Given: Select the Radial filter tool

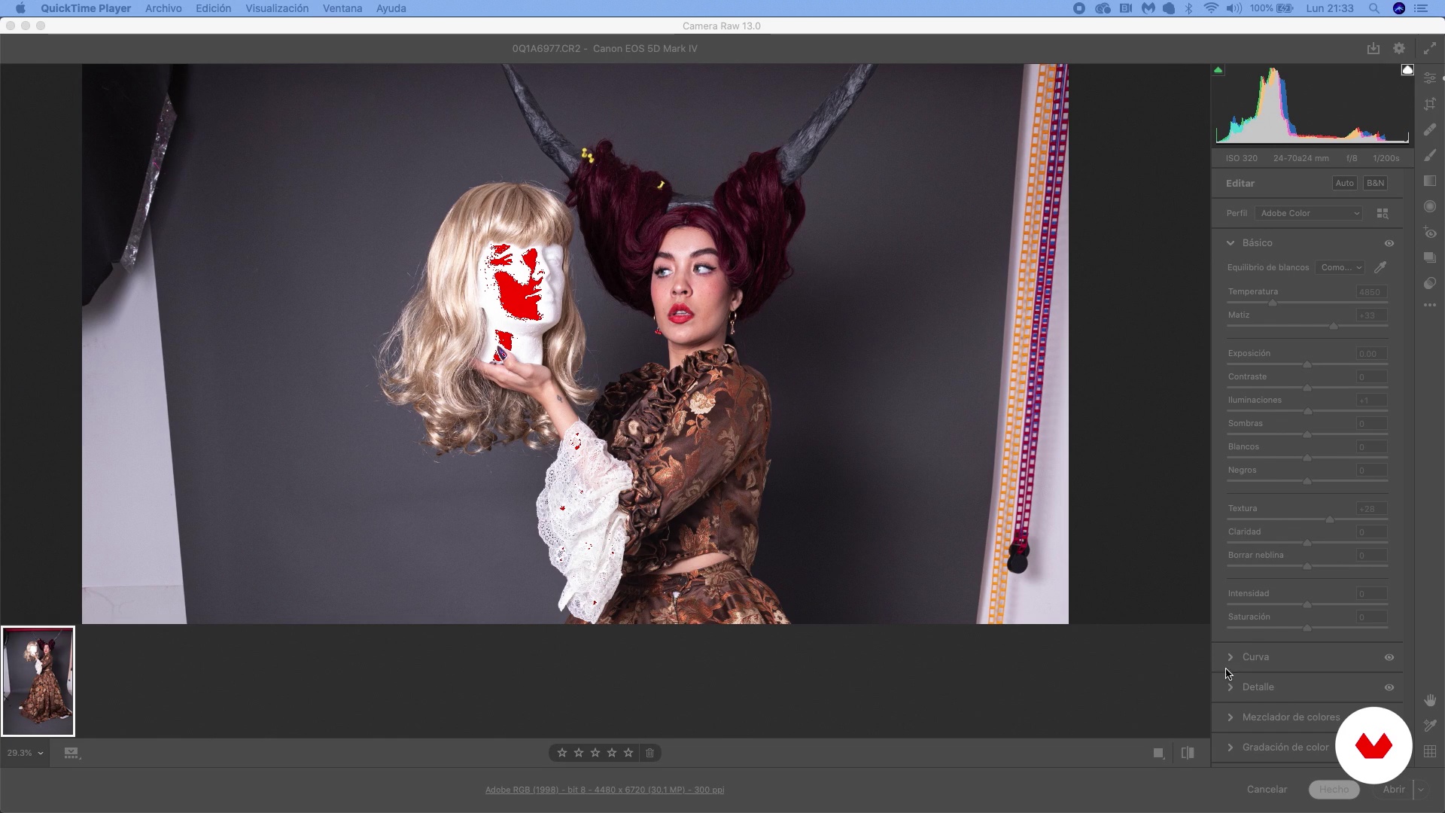Looking at the screenshot, I should pos(1430,207).
